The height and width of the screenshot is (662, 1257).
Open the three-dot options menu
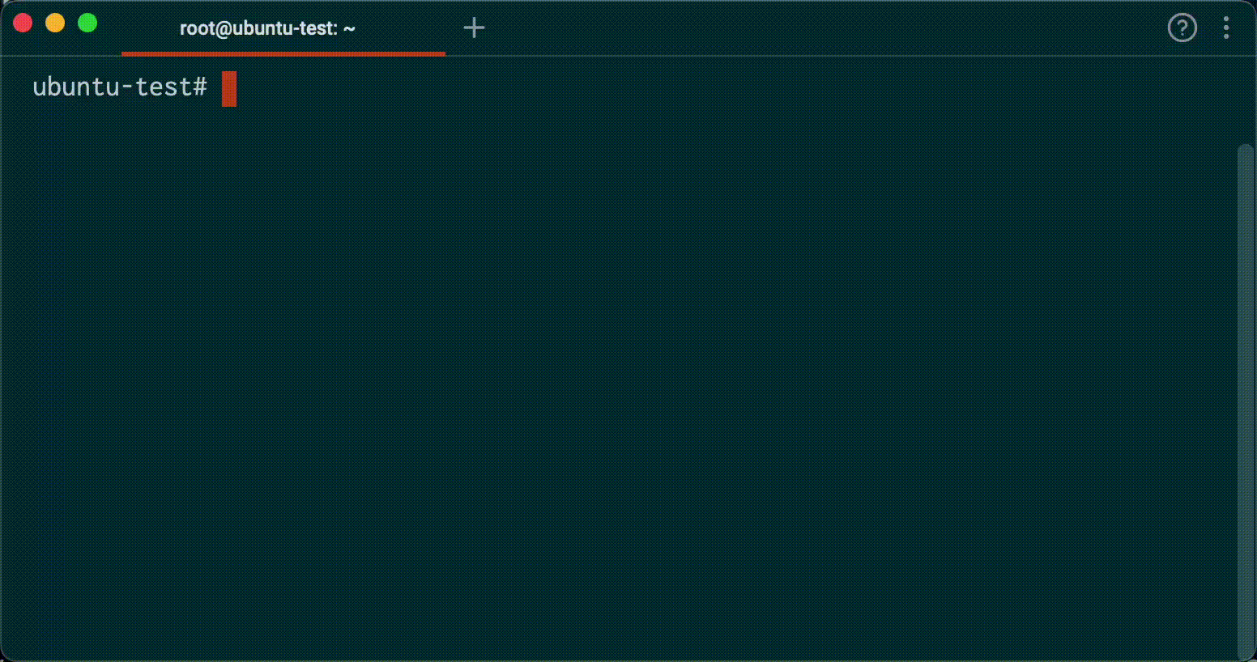(1226, 28)
